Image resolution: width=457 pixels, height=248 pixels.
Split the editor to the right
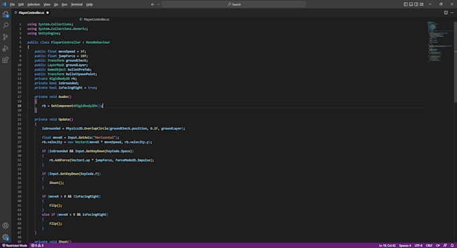click(x=446, y=13)
